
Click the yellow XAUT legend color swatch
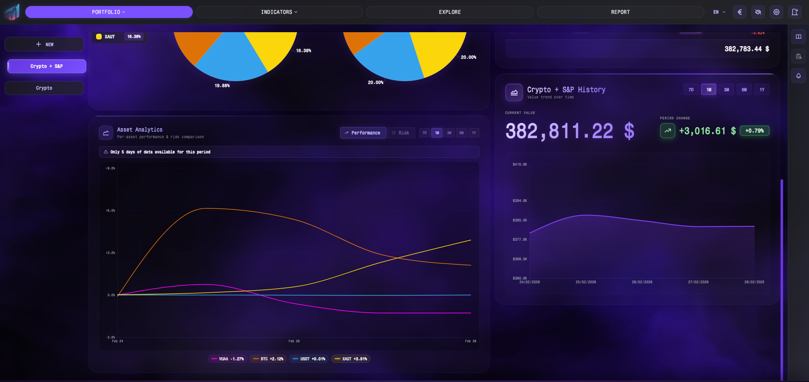pyautogui.click(x=99, y=36)
